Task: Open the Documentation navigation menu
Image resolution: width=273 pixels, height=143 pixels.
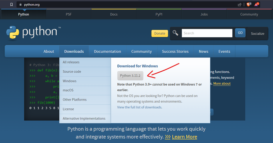Action: tap(107, 51)
